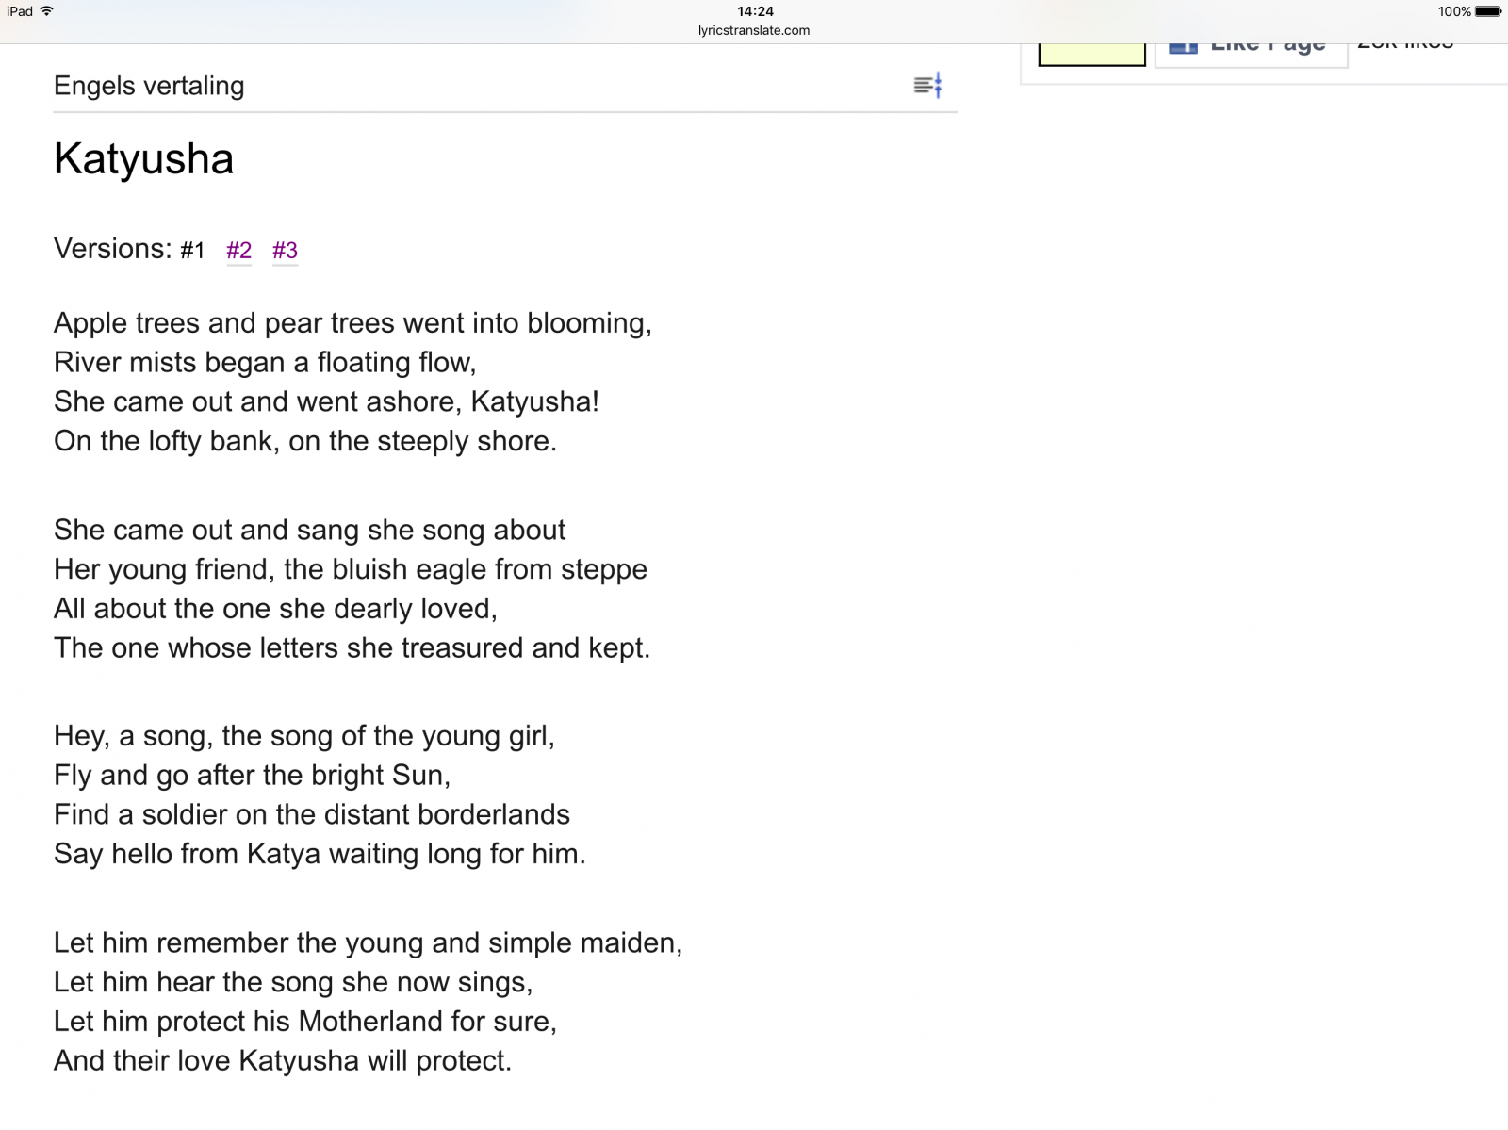Click line 'The one whose letters she treasured and kept.'
The height and width of the screenshot is (1130, 1508).
[352, 649]
